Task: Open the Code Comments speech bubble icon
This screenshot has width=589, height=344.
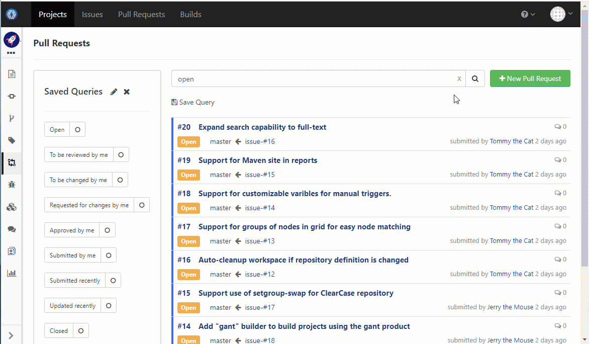Action: click(12, 229)
